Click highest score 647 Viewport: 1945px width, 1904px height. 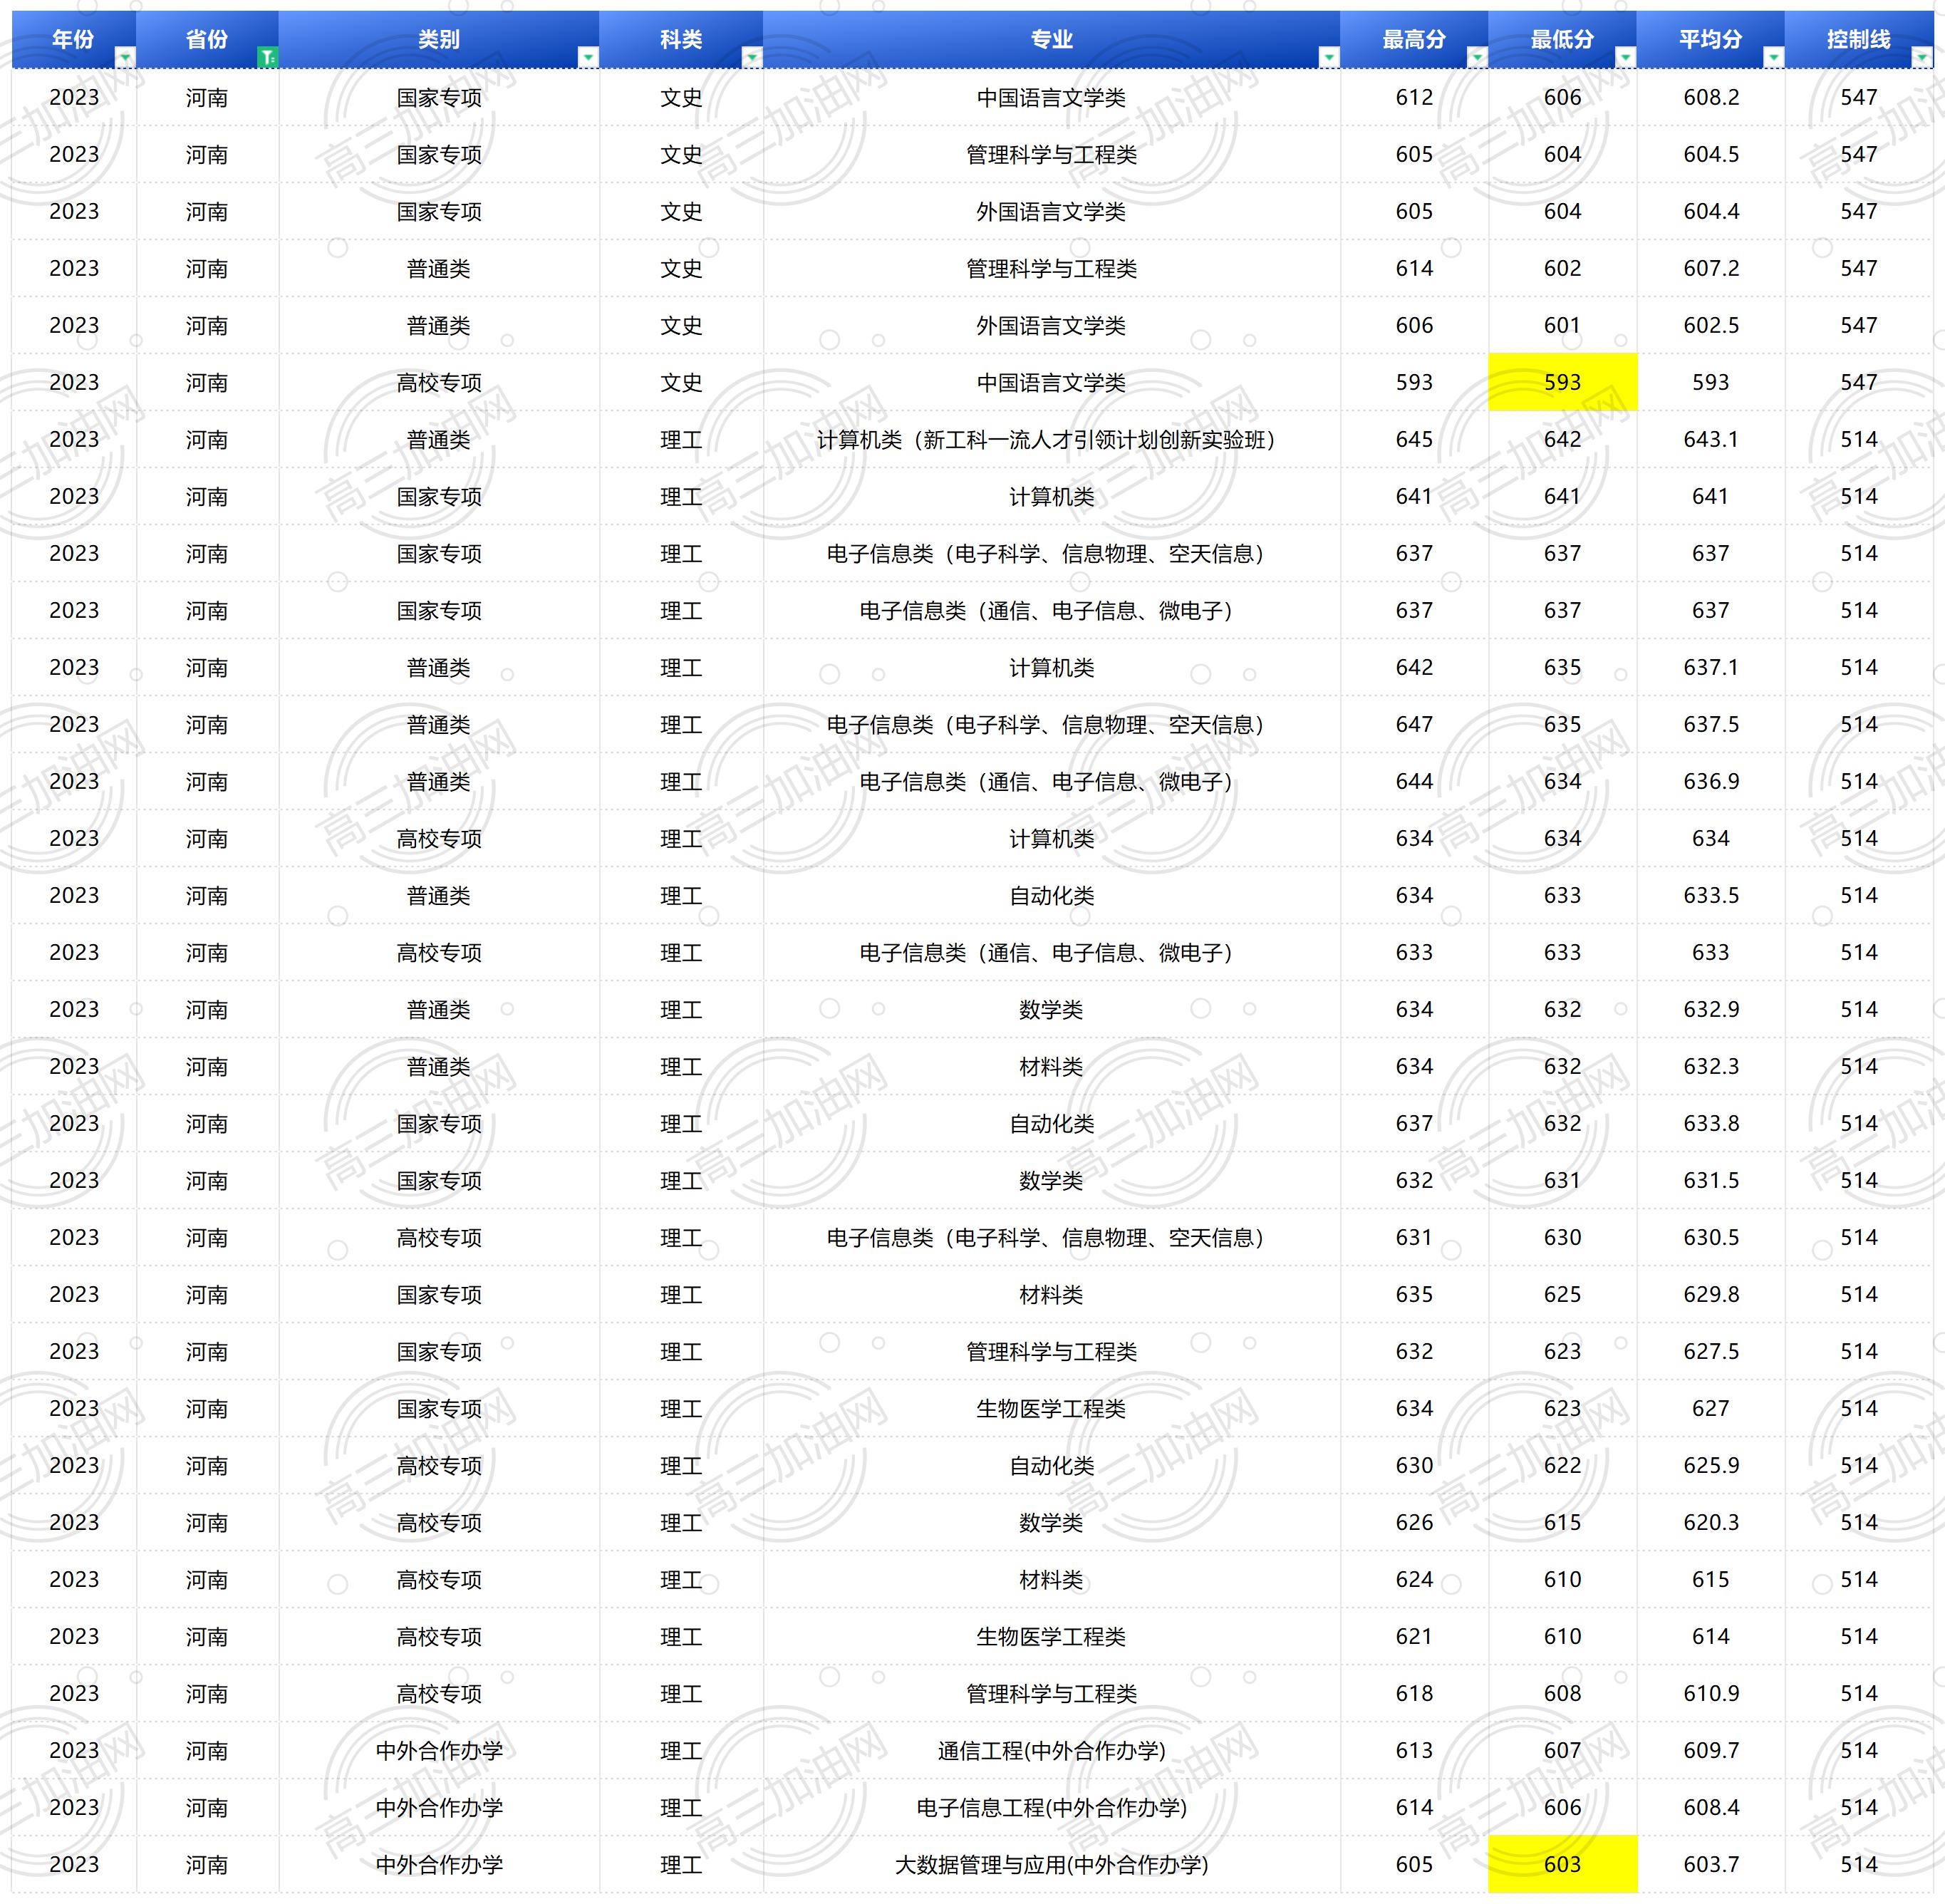pos(1414,724)
